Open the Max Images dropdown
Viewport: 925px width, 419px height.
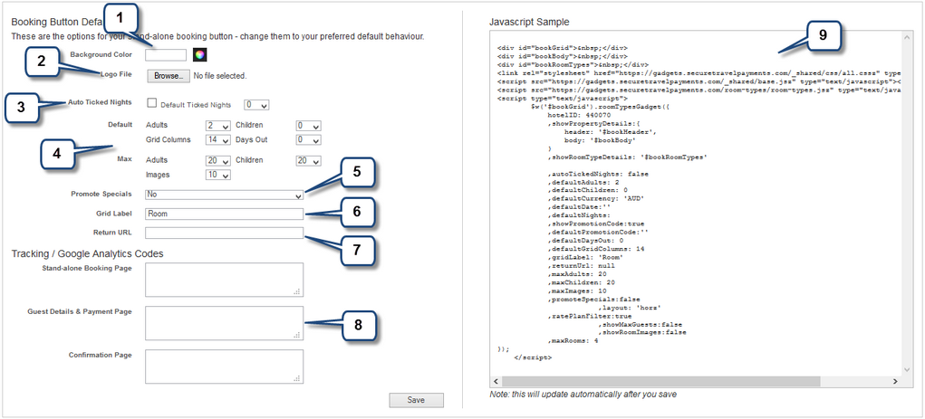pyautogui.click(x=217, y=175)
